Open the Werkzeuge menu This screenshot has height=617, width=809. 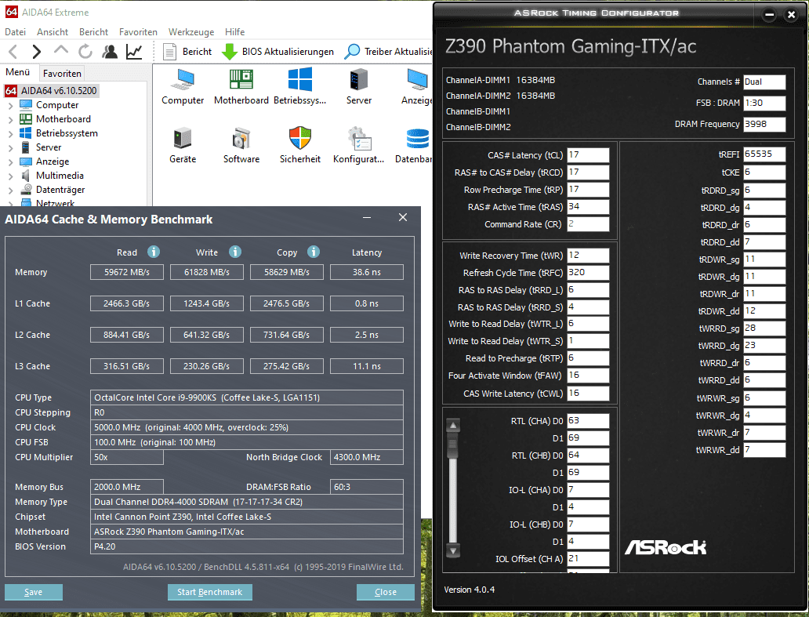click(x=191, y=32)
